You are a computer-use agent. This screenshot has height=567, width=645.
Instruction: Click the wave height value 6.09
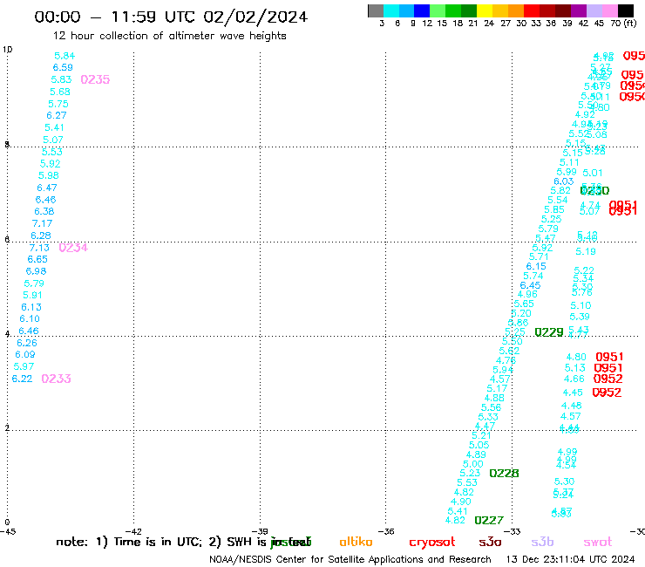point(25,354)
